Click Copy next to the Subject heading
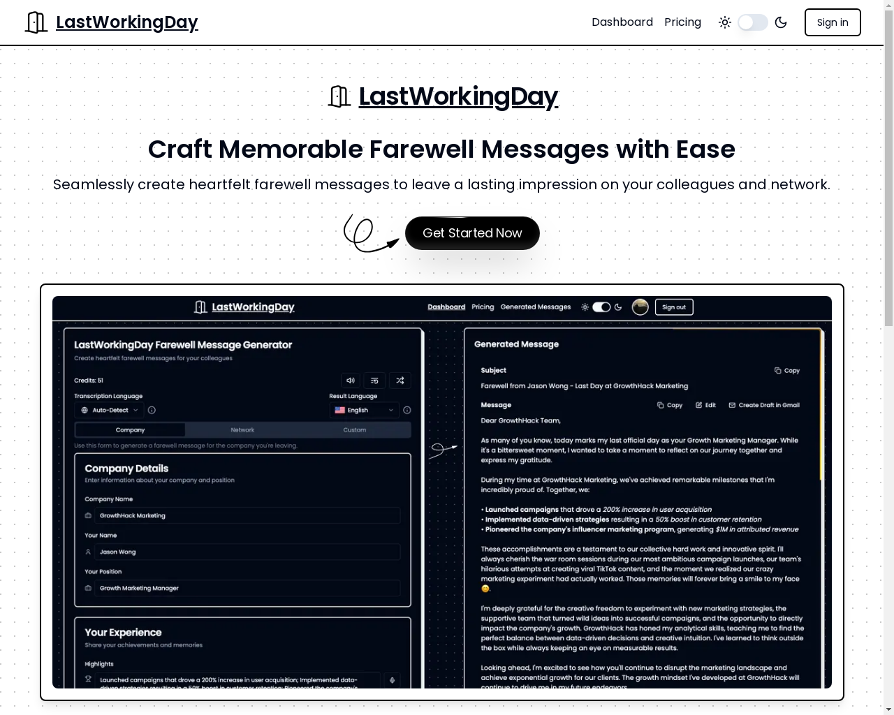The height and width of the screenshot is (715, 894). pyautogui.click(x=787, y=371)
